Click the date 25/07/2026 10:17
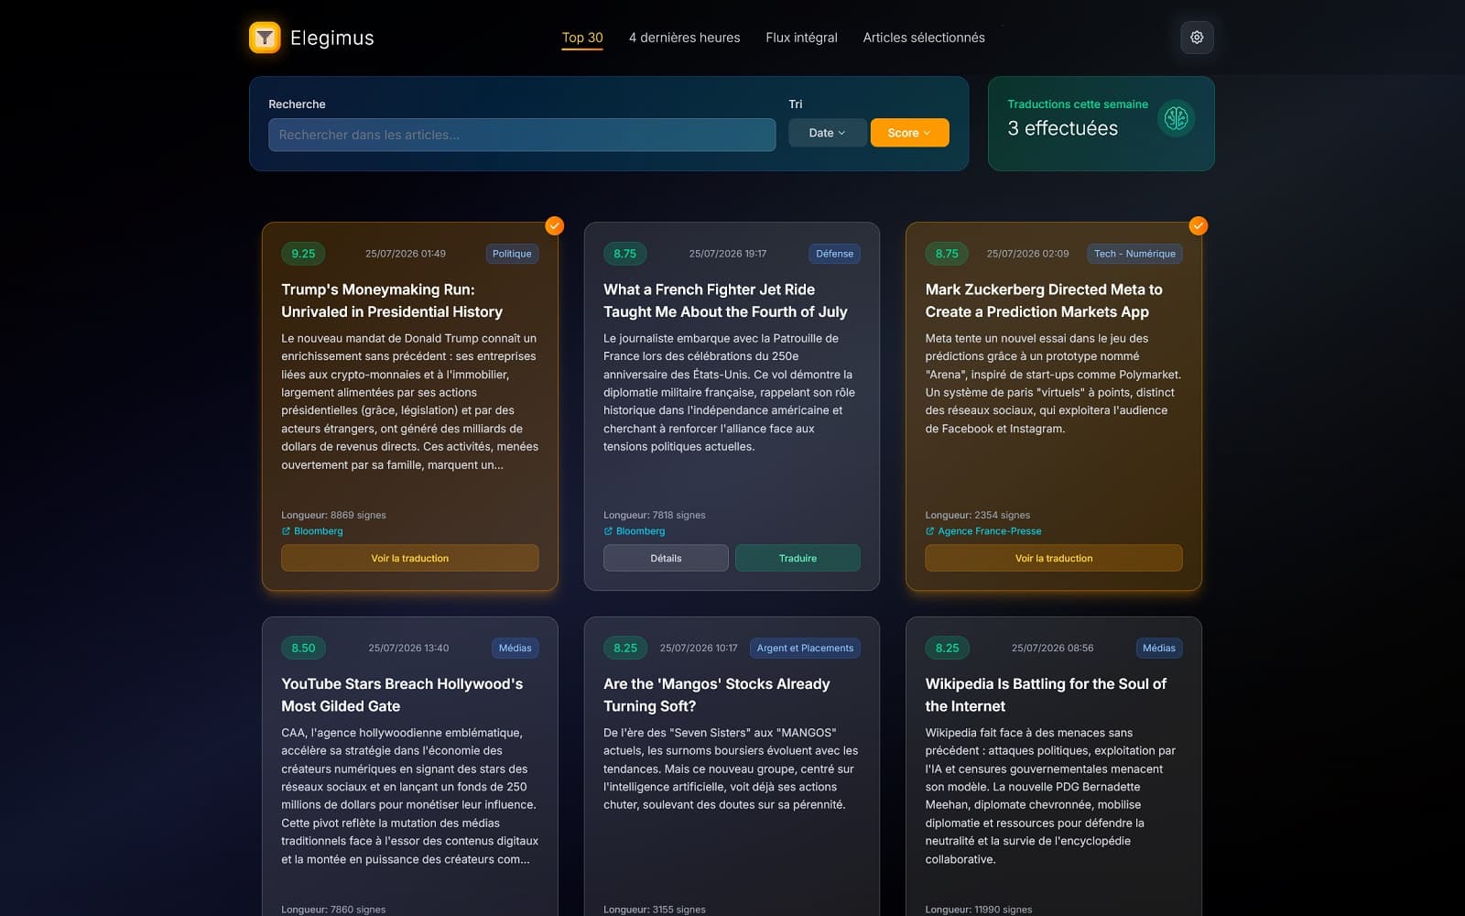The height and width of the screenshot is (916, 1465). click(699, 648)
